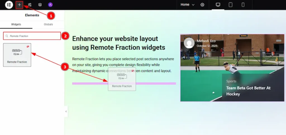286x135 pixels.
Task: Click the Sports category label
Action: coord(231,81)
